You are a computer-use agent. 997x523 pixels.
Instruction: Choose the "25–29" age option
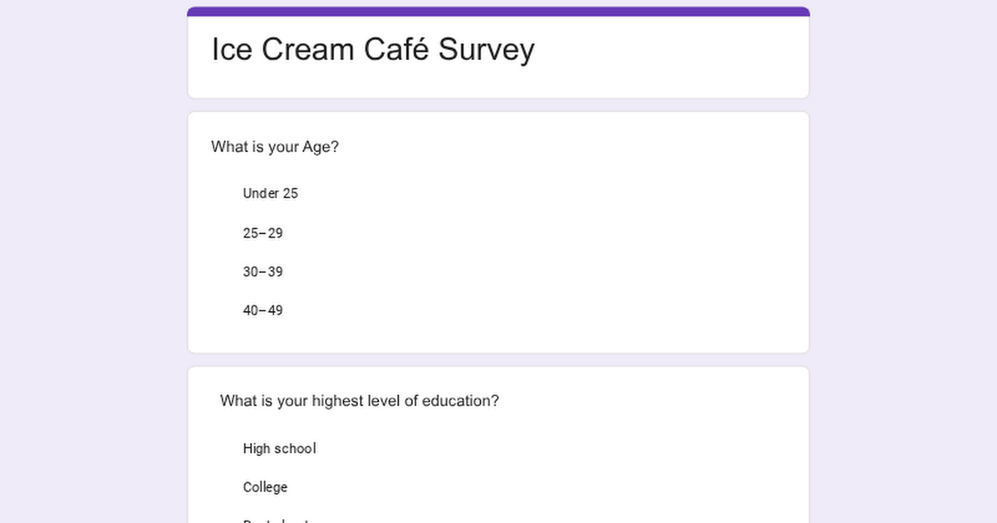(x=263, y=233)
